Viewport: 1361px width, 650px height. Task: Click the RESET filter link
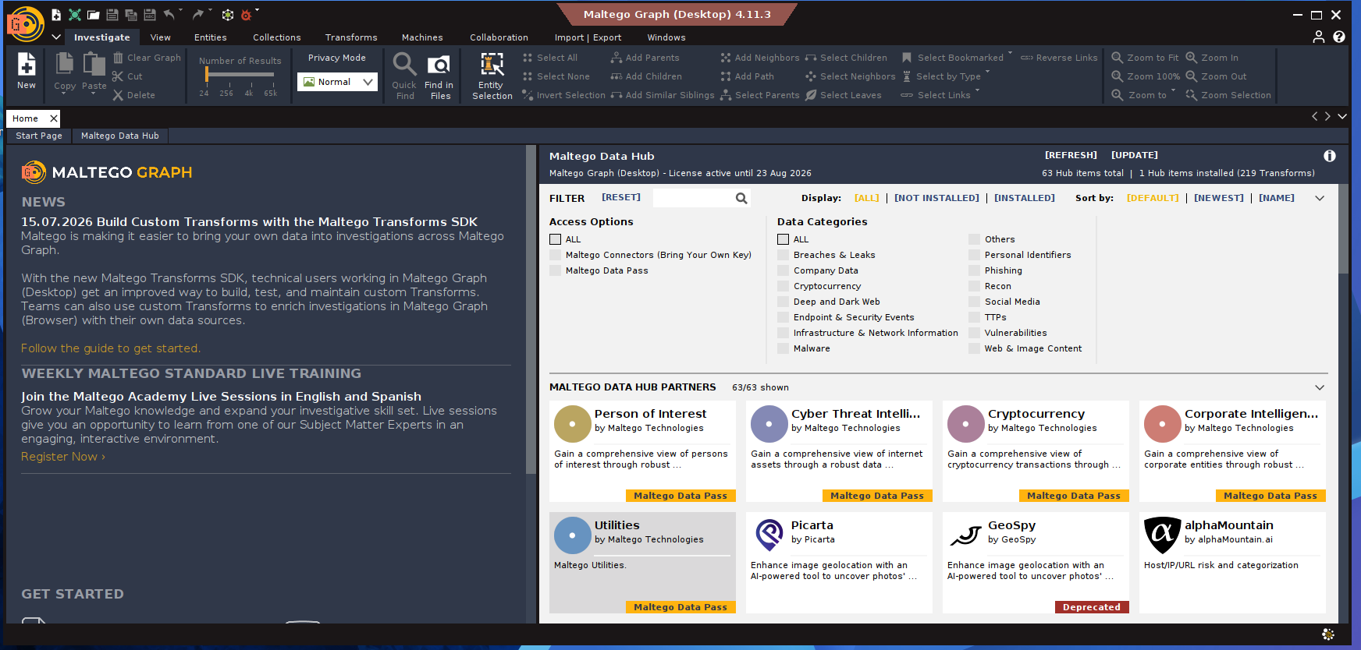621,197
